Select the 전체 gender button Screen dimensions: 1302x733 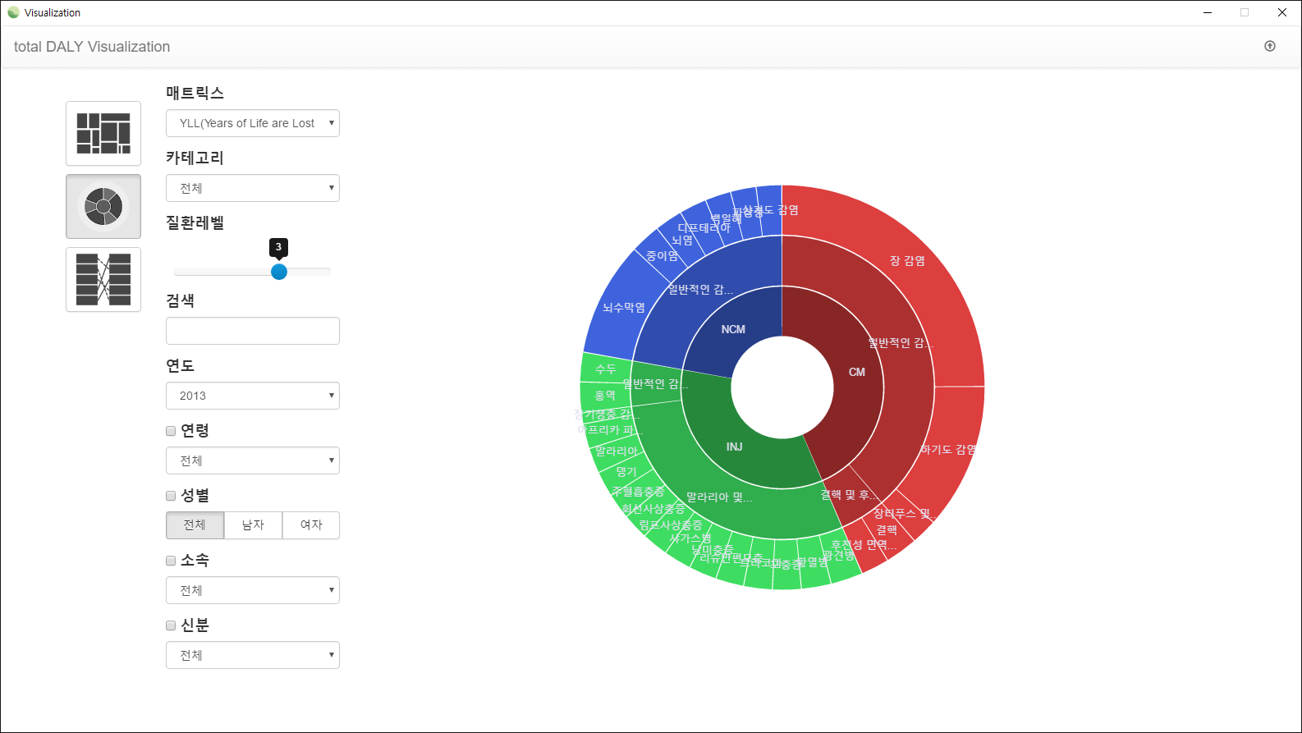[195, 525]
